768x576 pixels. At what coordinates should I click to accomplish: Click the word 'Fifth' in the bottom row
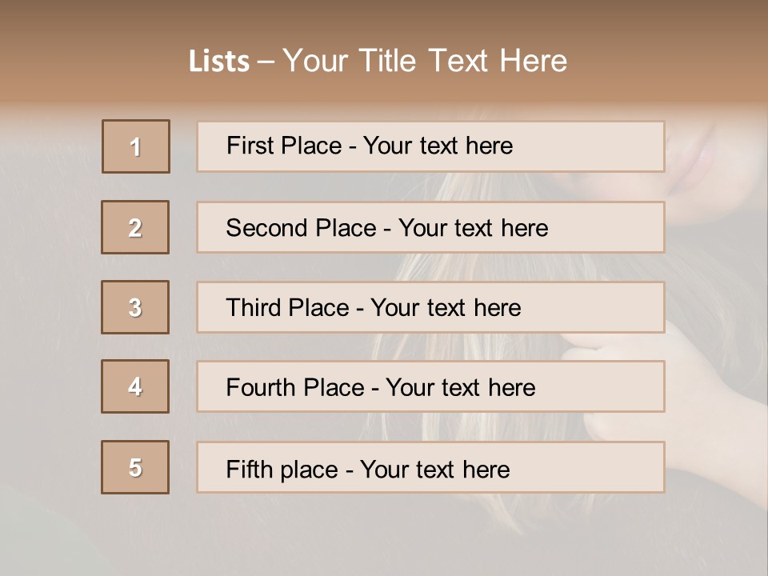pyautogui.click(x=250, y=469)
